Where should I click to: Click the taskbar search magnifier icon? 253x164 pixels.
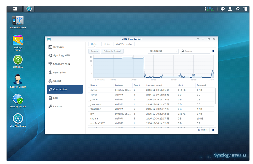(238, 9)
